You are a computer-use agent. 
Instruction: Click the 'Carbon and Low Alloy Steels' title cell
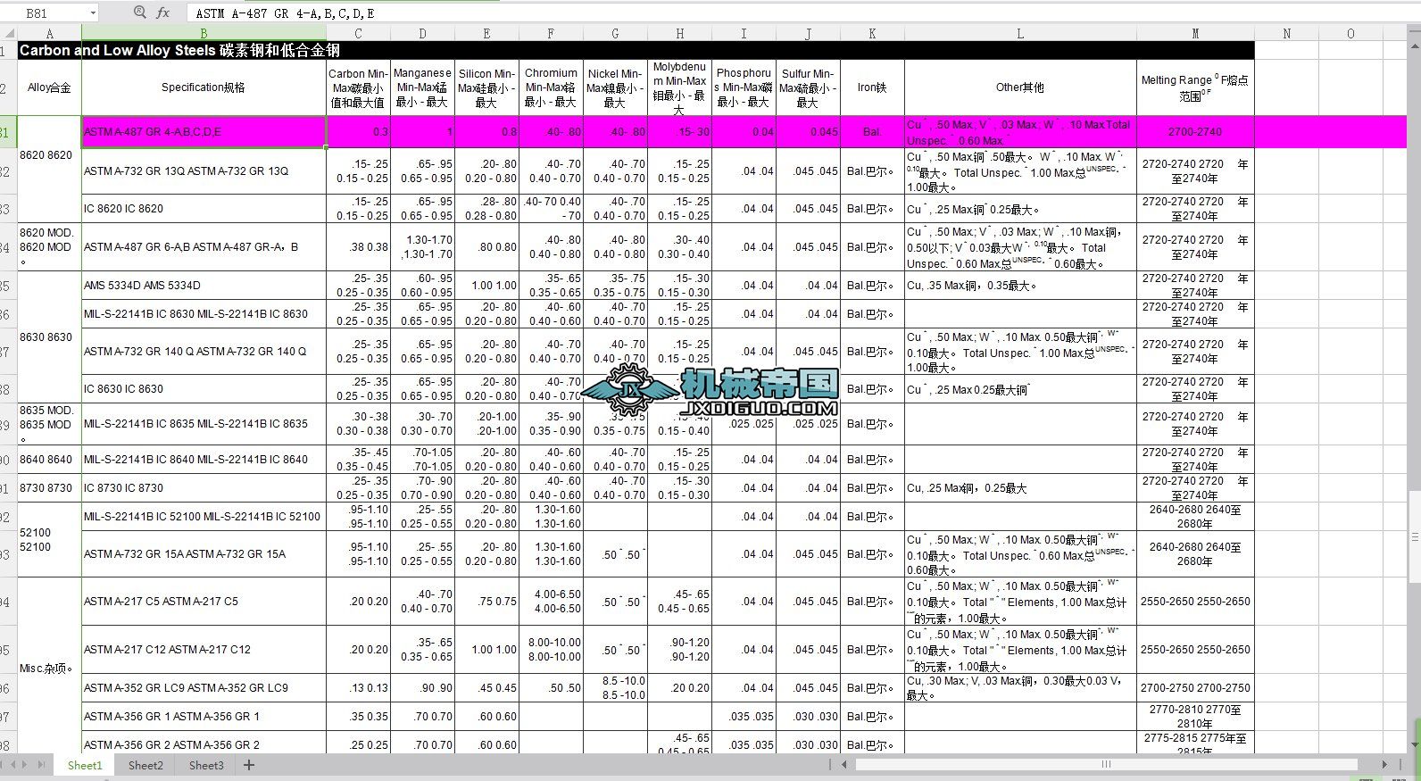tap(636, 51)
